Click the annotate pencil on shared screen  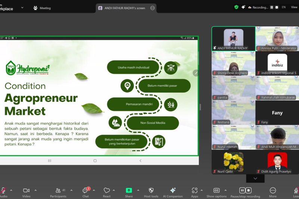tap(196, 73)
